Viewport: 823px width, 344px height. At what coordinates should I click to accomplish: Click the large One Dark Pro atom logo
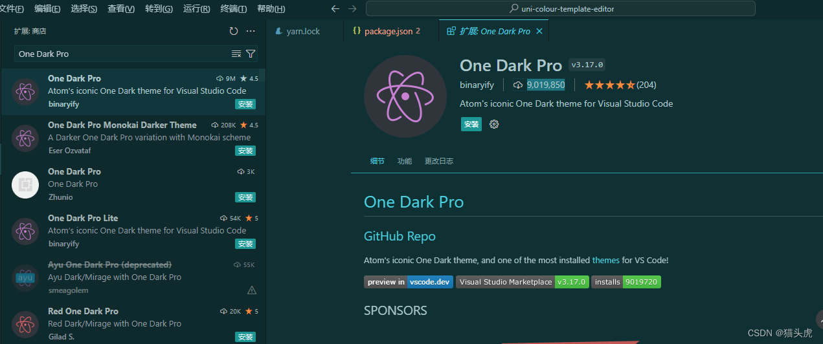point(405,96)
